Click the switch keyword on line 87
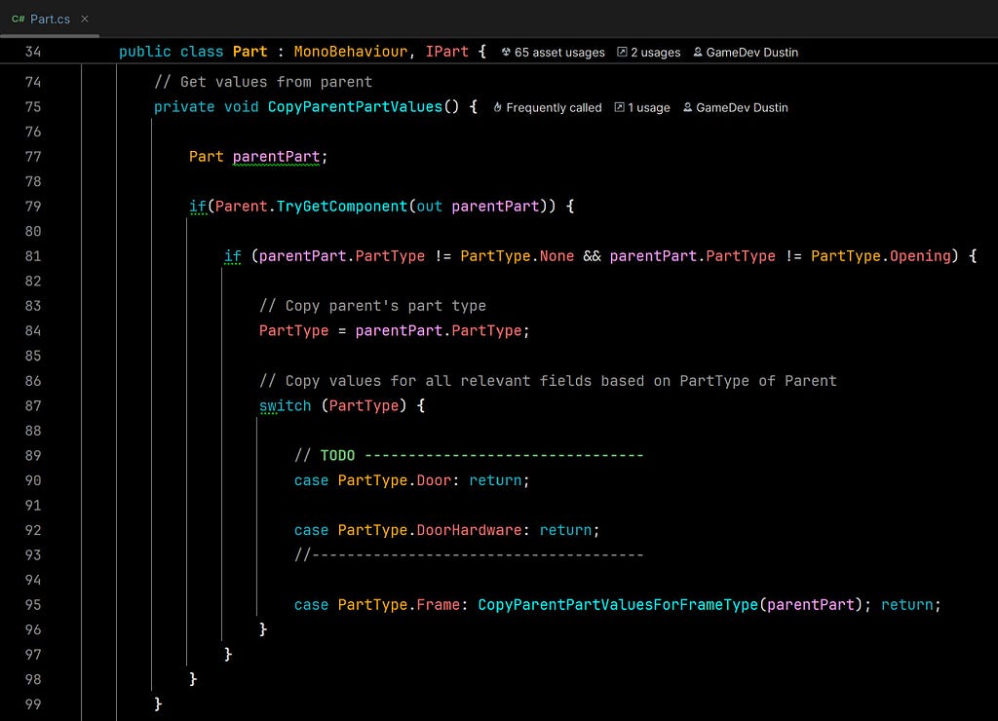The height and width of the screenshot is (721, 998). [x=286, y=406]
